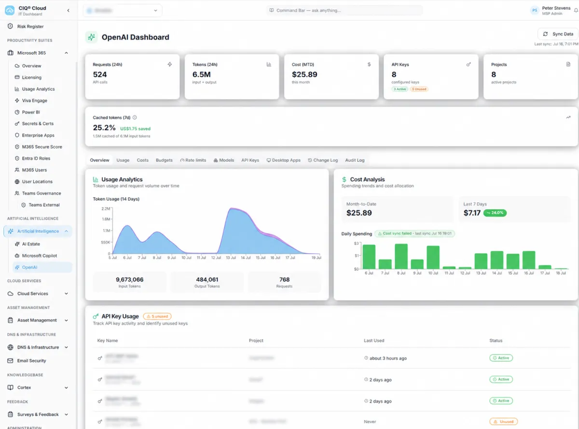Switch to the Costs tab
The height and width of the screenshot is (429, 579).
coord(142,160)
